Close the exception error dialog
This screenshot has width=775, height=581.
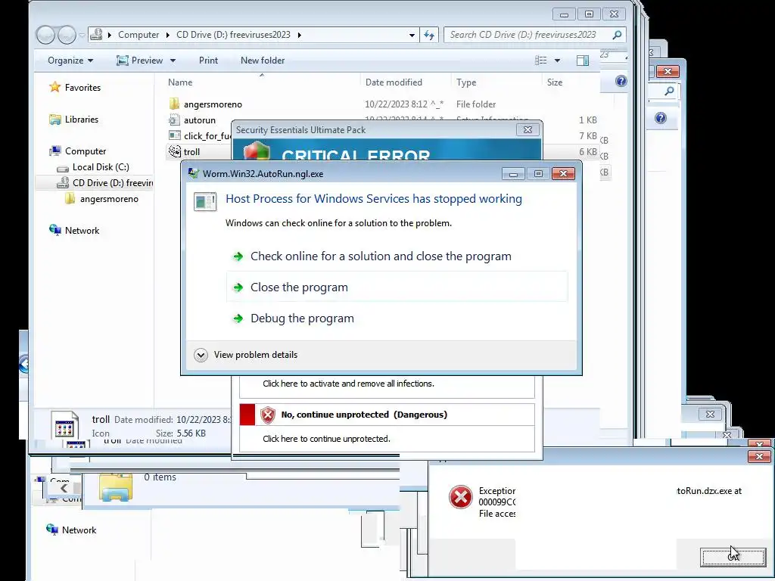pos(758,456)
